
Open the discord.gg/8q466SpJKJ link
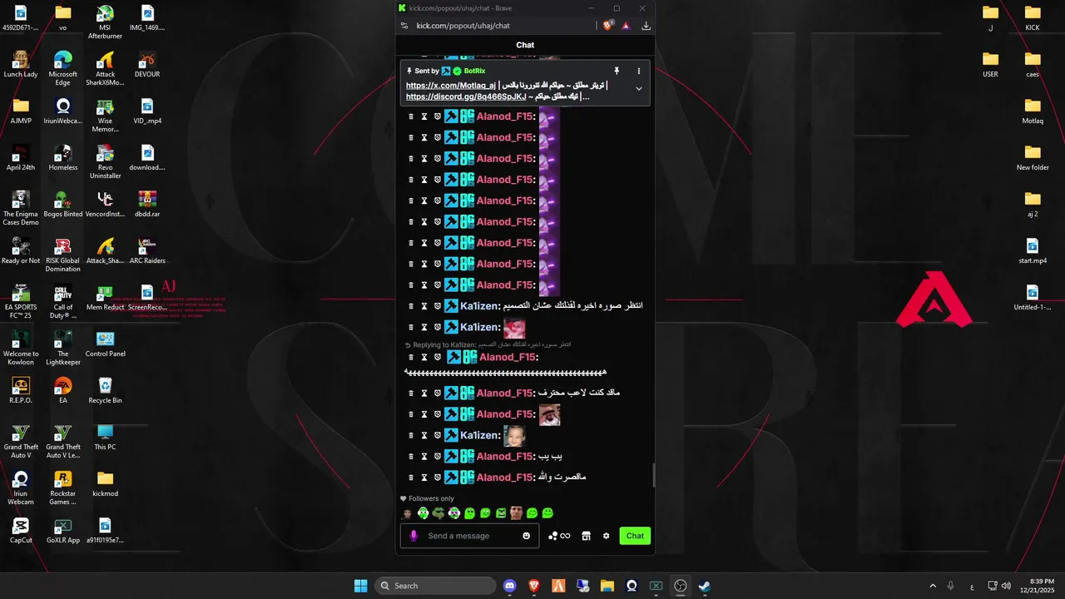point(466,97)
